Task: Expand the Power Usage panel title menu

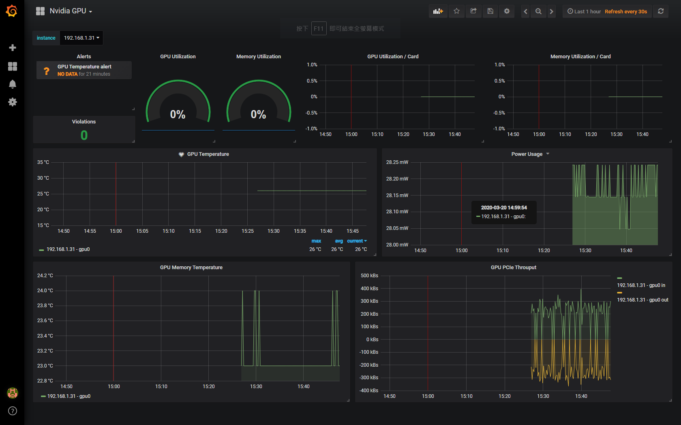Action: 530,154
